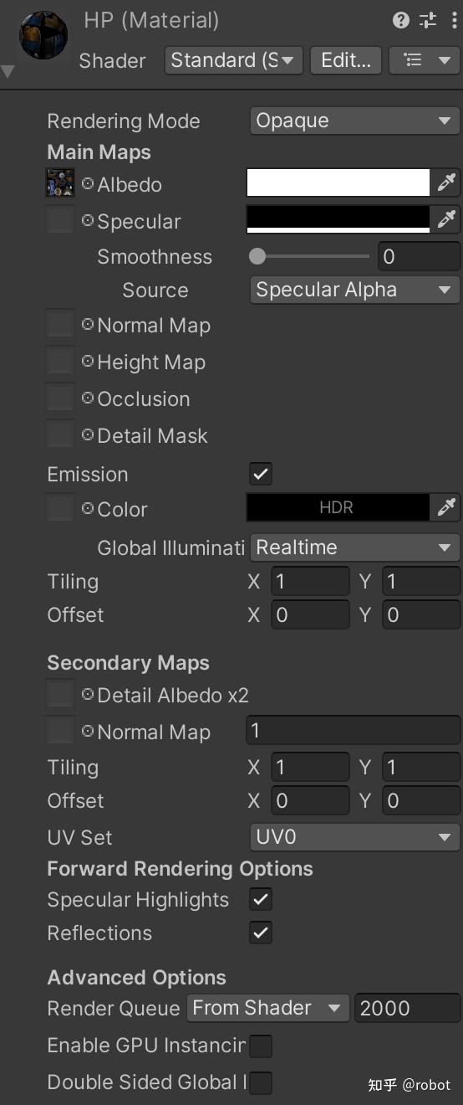Click the Albedo eyedropper icon
Viewport: 463px width, 1105px height.
click(446, 183)
